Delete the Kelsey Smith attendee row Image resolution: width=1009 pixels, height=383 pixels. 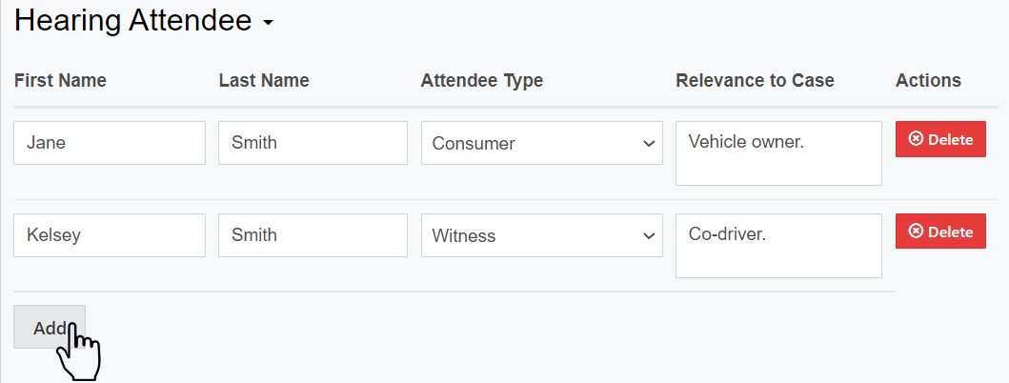click(x=940, y=232)
